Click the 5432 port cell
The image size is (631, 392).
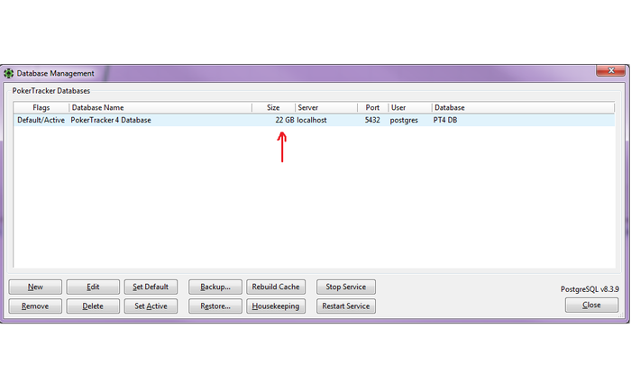372,120
